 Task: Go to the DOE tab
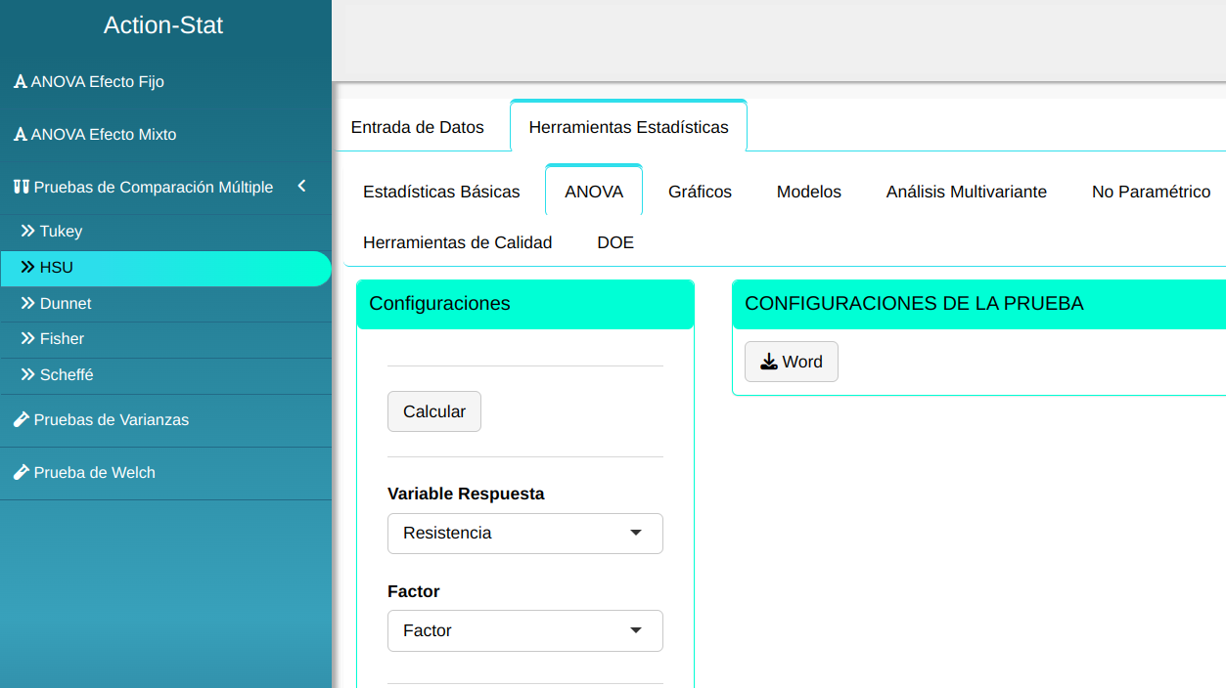tap(615, 242)
